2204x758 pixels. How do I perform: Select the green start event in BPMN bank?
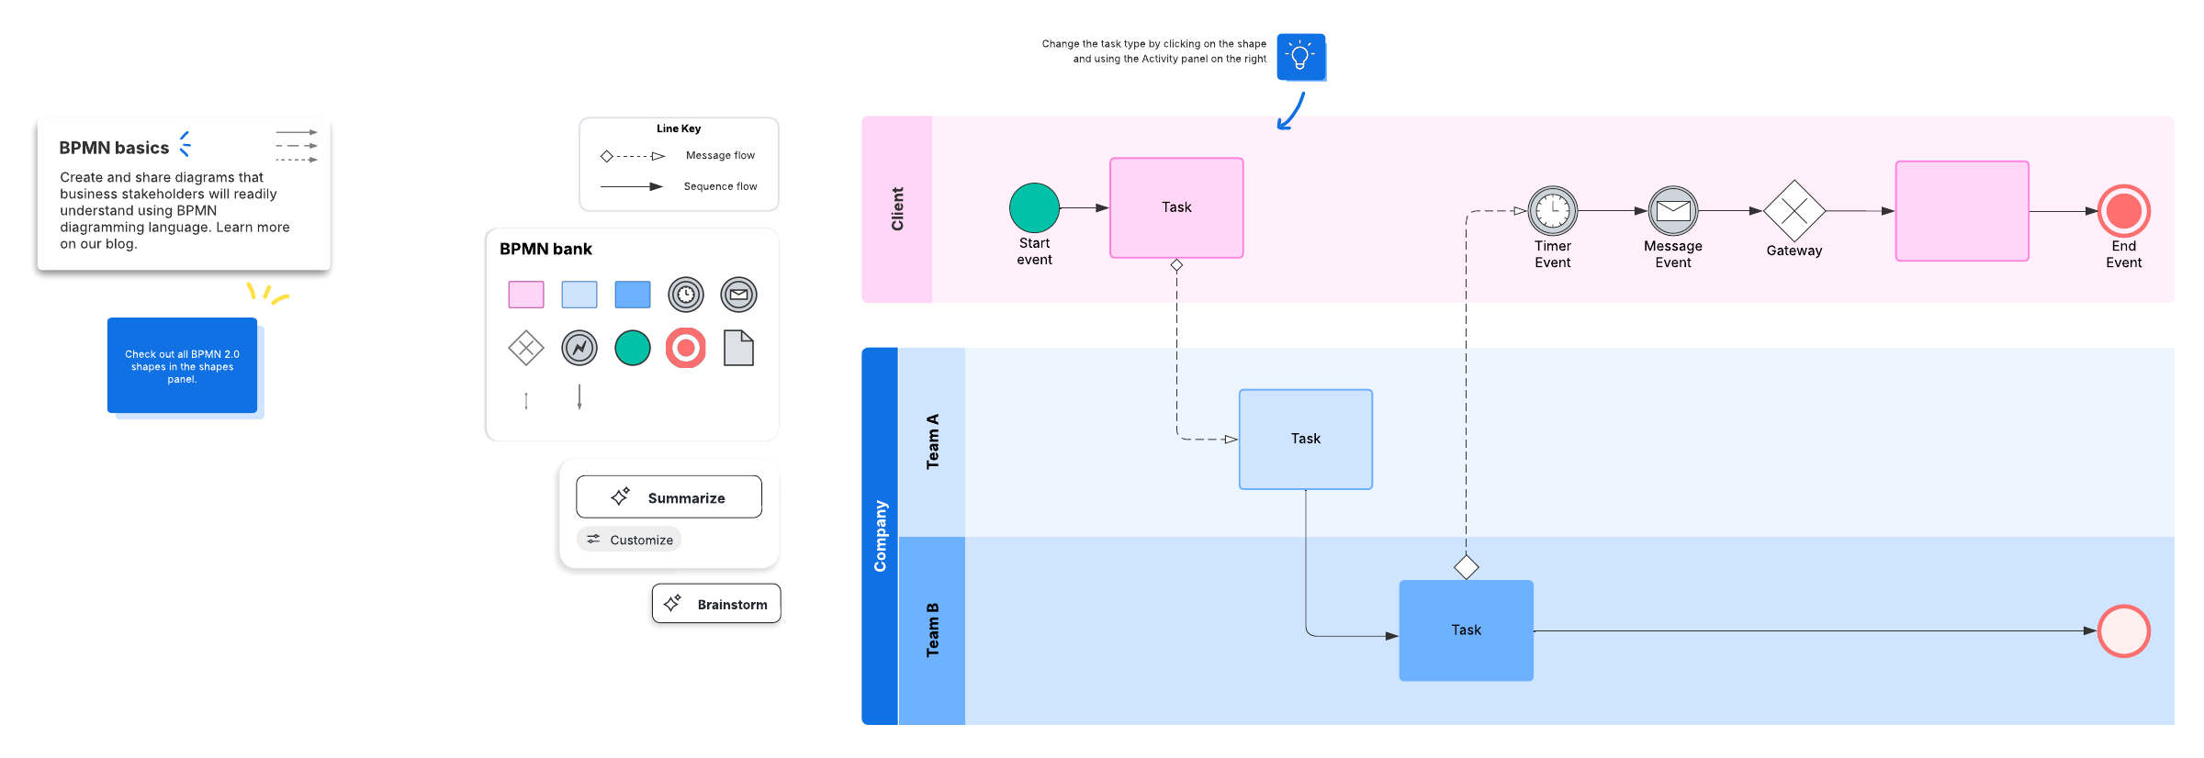point(633,348)
